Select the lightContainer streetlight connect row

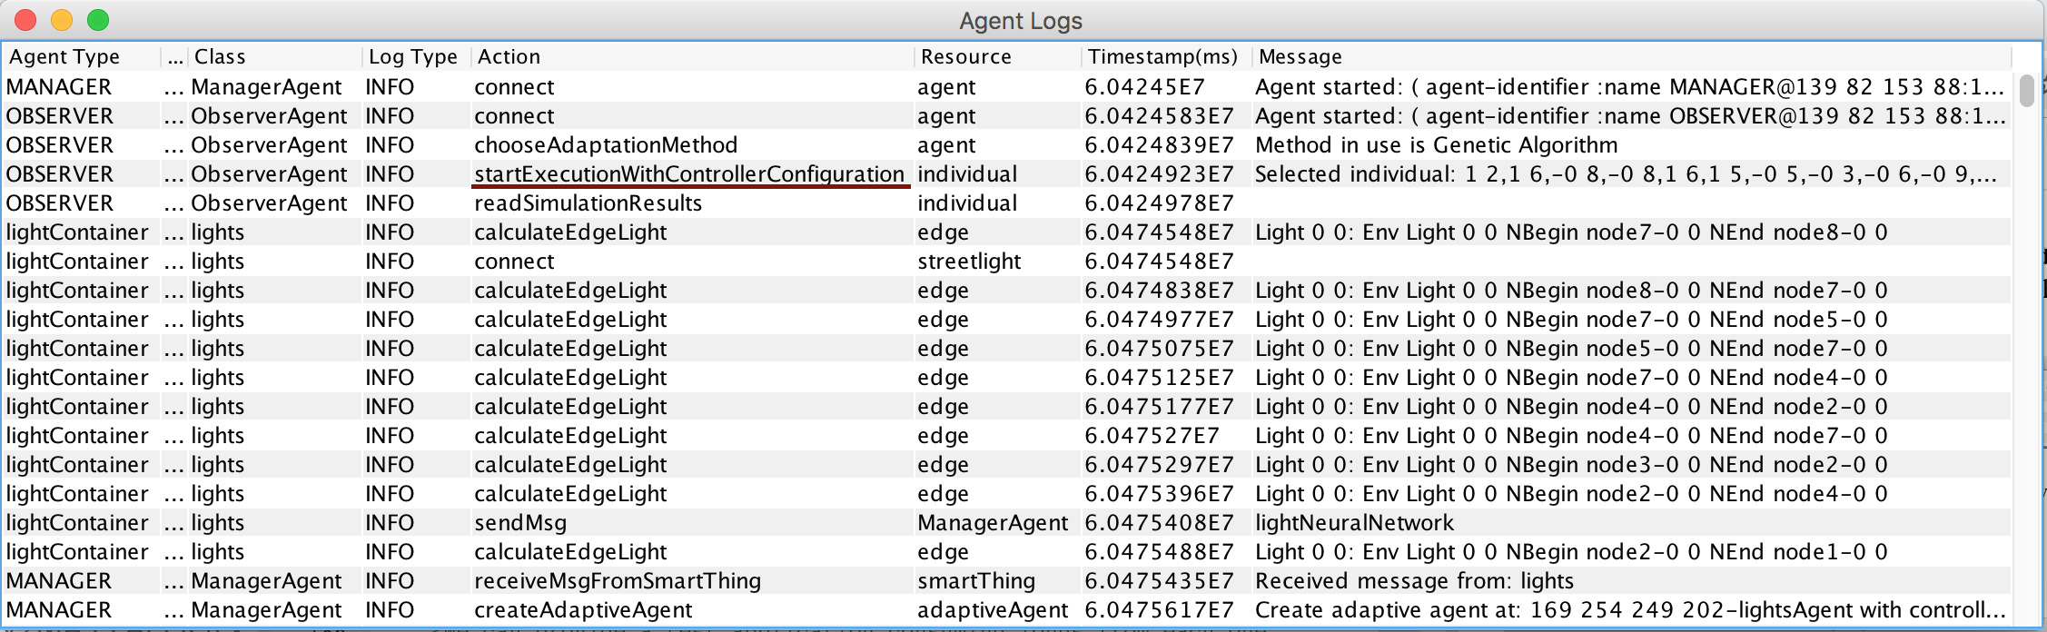point(514,262)
